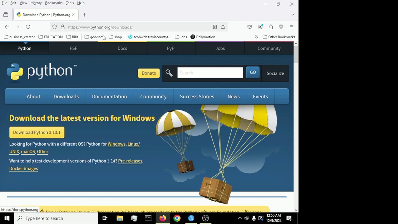Image resolution: width=398 pixels, height=224 pixels.
Task: Click the magnifying glass search icon
Action: point(169,73)
